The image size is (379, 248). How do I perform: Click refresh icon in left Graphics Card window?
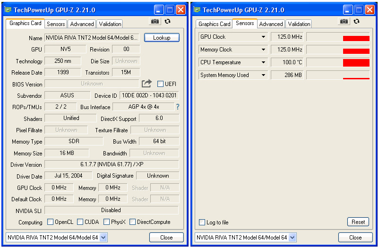167,22
